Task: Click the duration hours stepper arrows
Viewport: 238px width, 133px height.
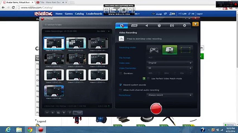Action: (159, 73)
